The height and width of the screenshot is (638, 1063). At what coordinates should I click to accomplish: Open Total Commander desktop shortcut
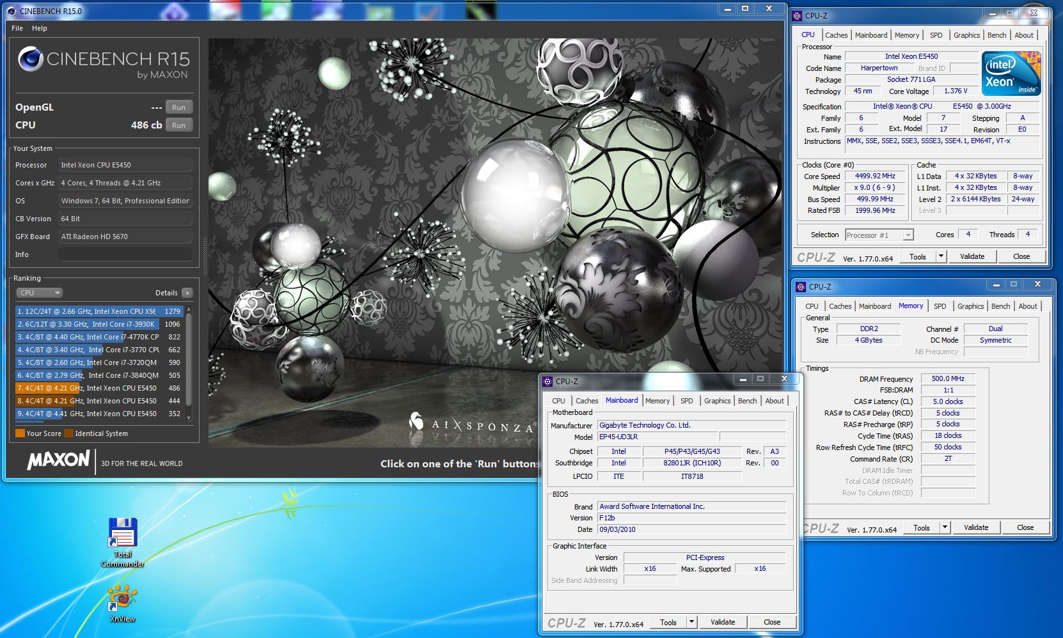[122, 541]
